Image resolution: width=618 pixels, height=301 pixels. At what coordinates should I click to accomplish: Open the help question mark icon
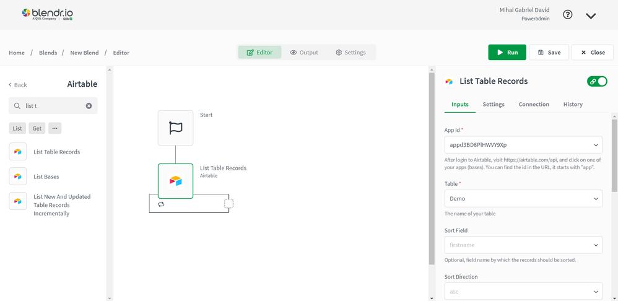pyautogui.click(x=567, y=15)
